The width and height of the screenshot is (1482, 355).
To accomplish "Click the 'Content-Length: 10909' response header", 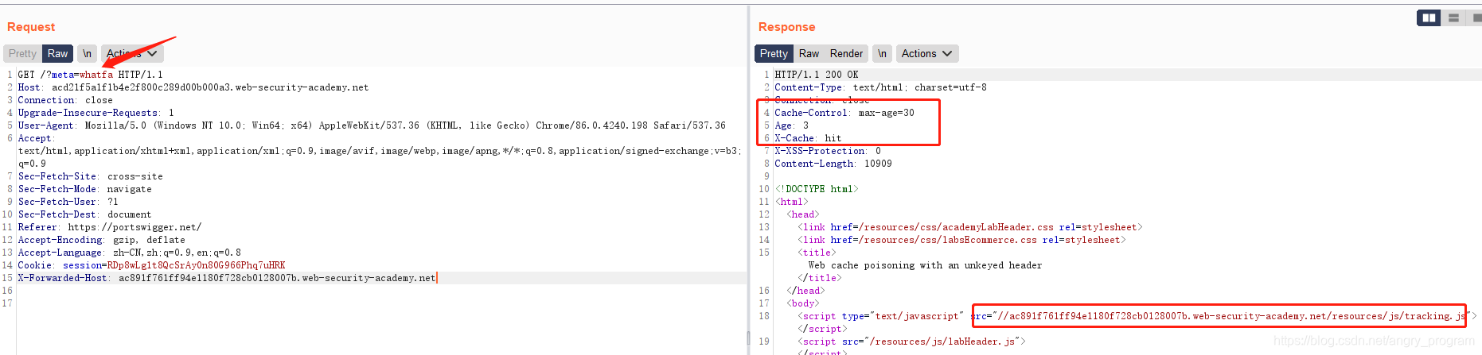I will pyautogui.click(x=833, y=164).
